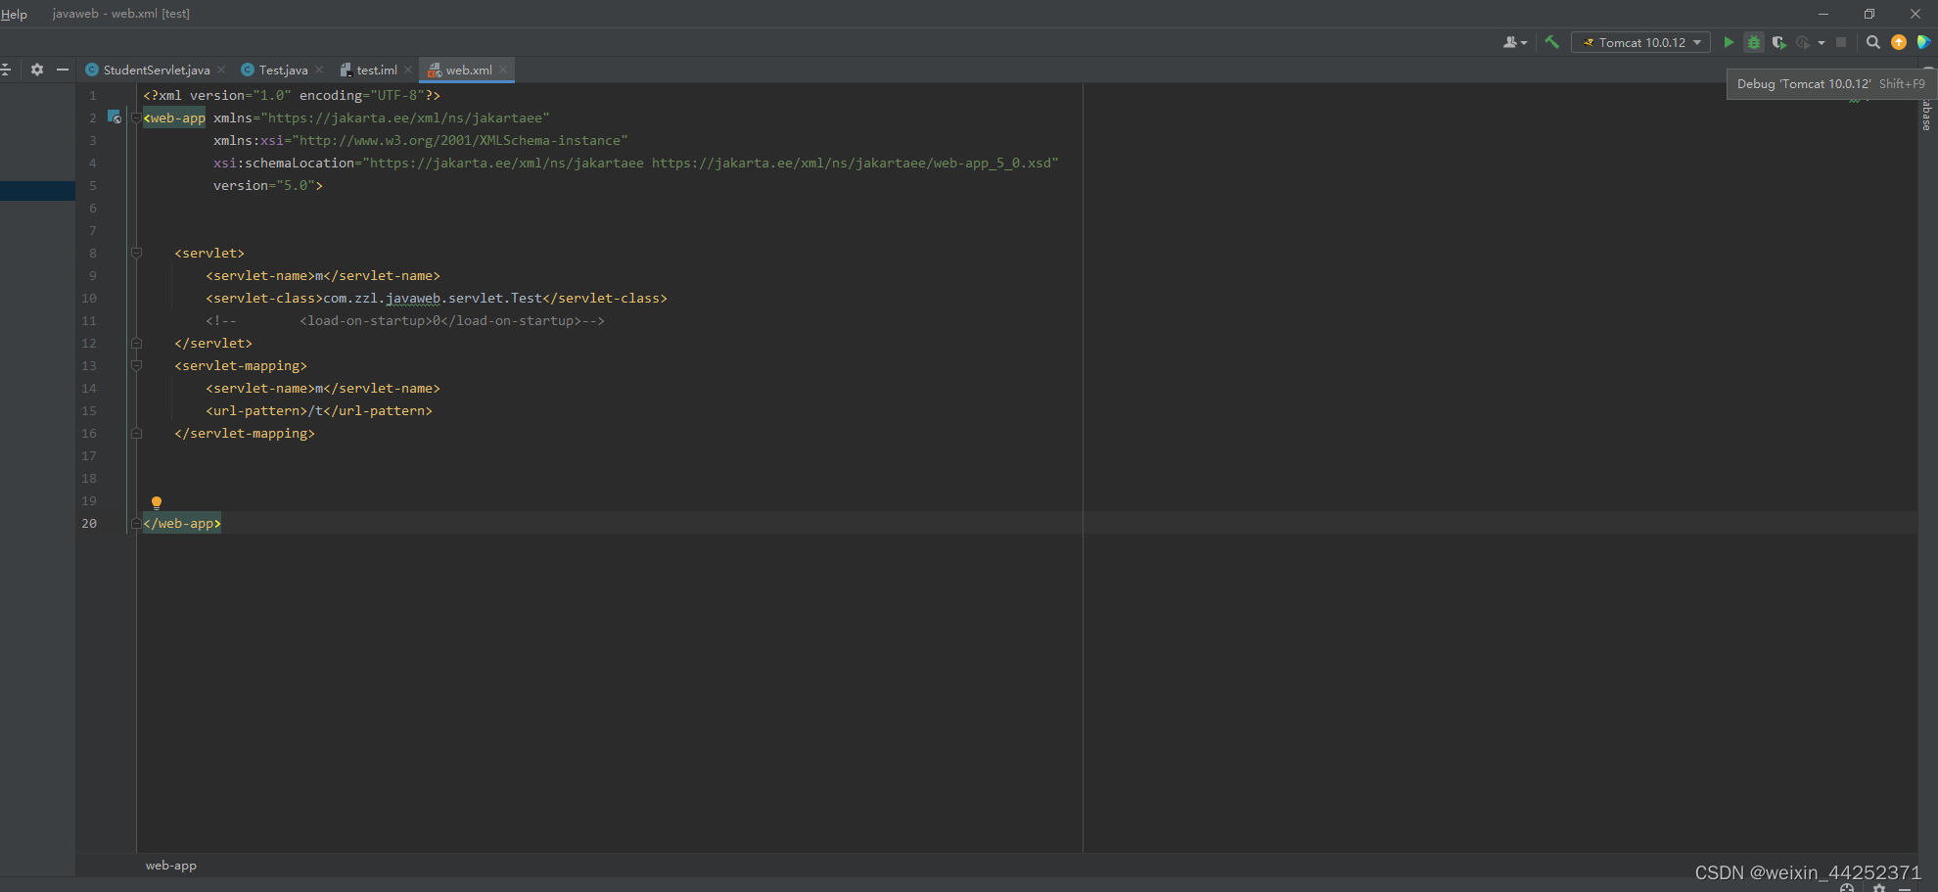Build the project with the green hammer icon

[x=1551, y=42]
